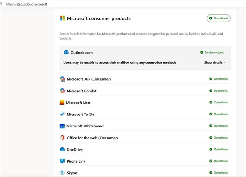The width and height of the screenshot is (246, 177).
Task: Click the Operational badge in the header
Action: tap(218, 18)
